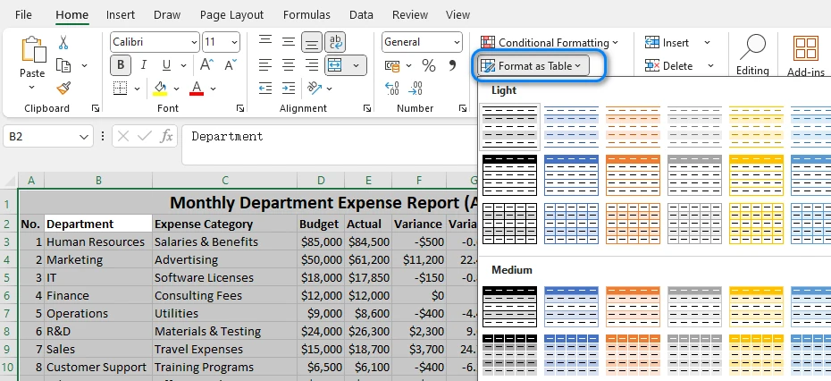The image size is (831, 381).
Task: Click the formula bar containing Department
Action: [x=330, y=145]
